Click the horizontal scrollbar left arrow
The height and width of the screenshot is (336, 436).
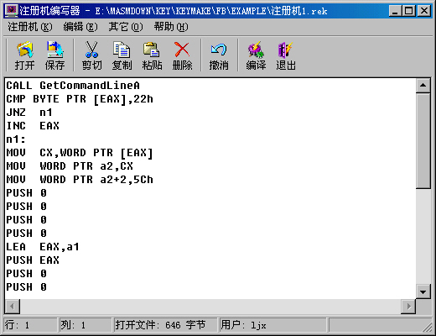point(13,307)
